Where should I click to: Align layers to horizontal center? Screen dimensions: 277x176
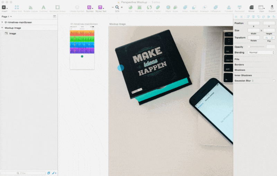coord(253,17)
